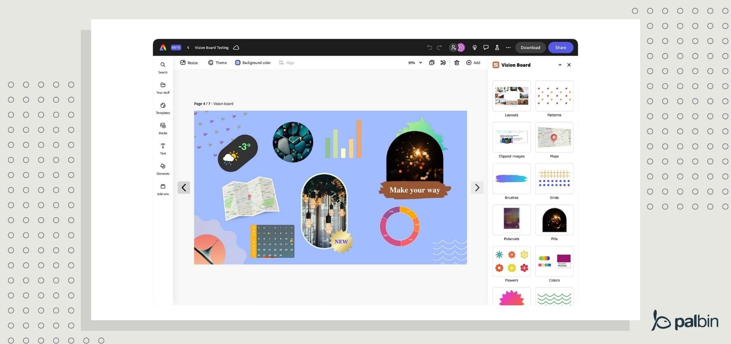
Task: Open the zoom level dropdown at 51%
Action: (415, 63)
